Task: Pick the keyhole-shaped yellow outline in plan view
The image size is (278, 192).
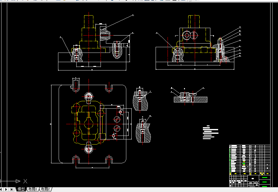Action: [x=89, y=125]
